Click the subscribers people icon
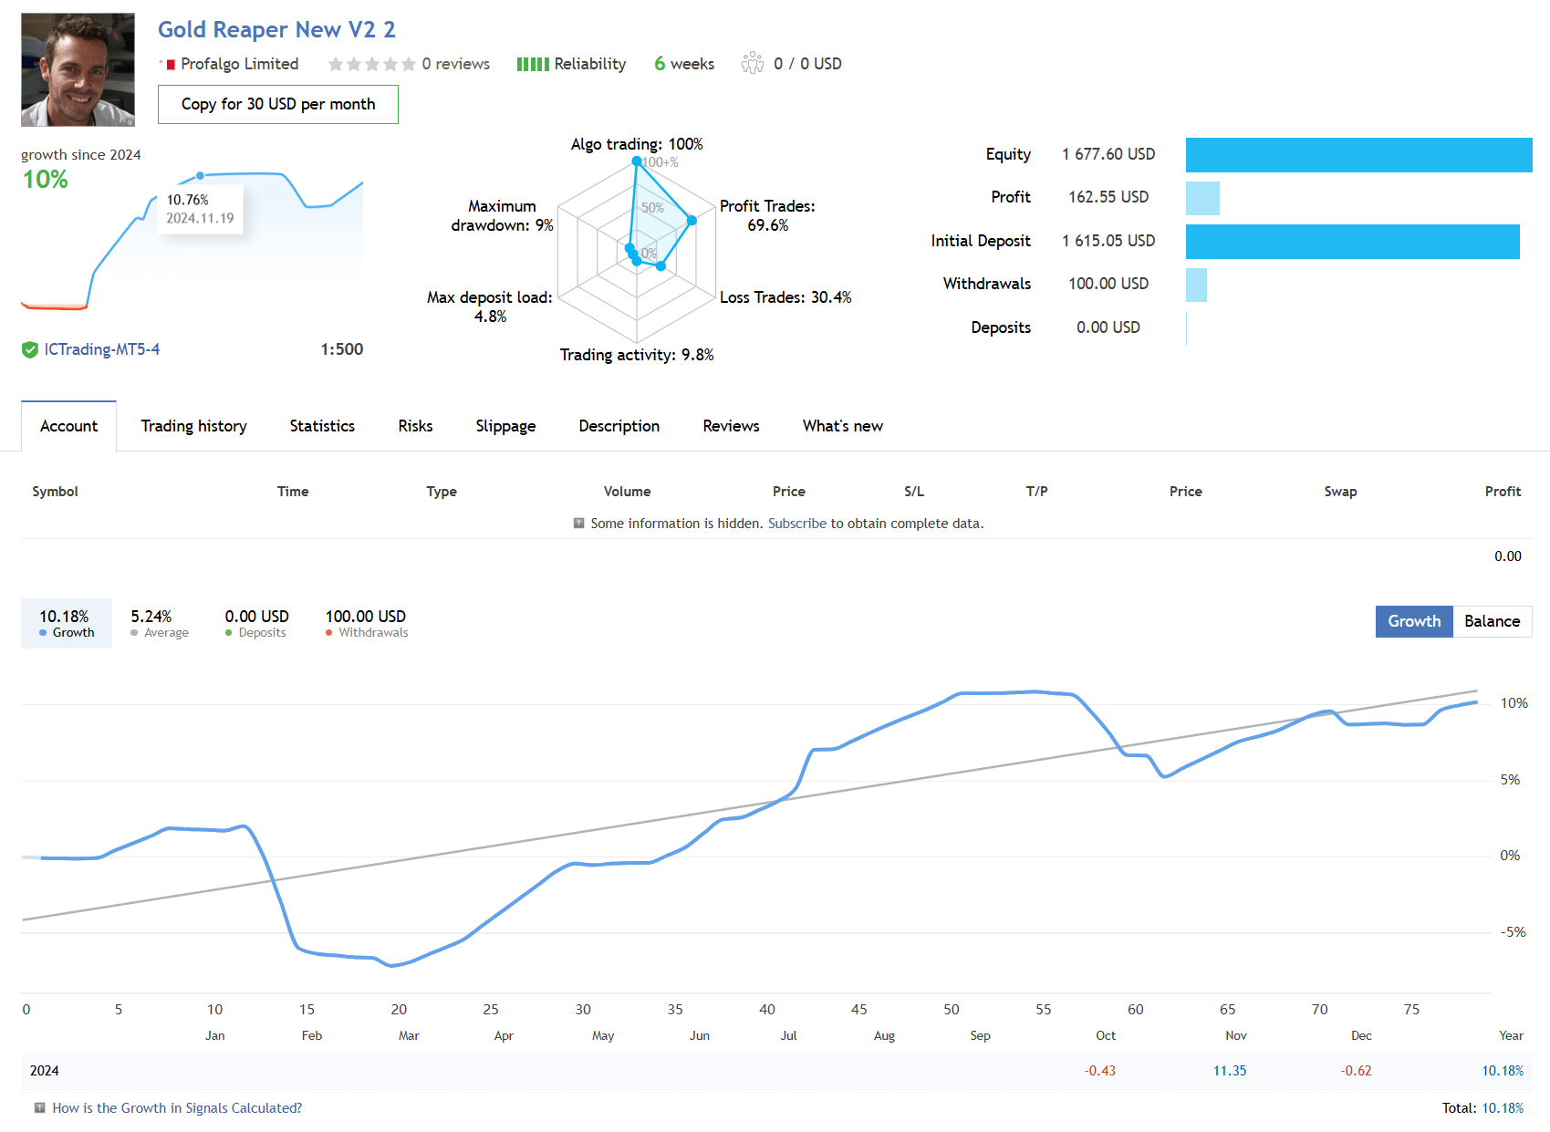Image resolution: width=1550 pixels, height=1132 pixels. point(752,63)
